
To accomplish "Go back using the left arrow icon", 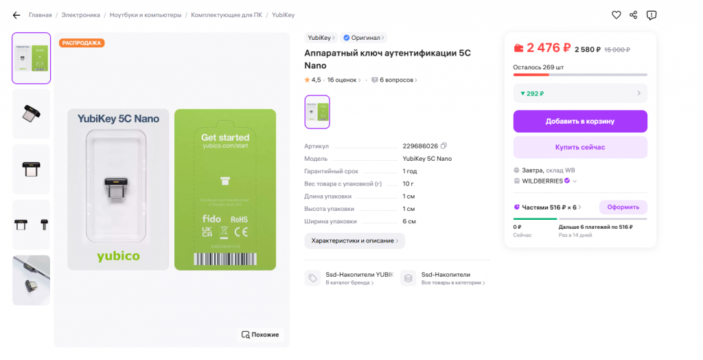I will (x=16, y=15).
